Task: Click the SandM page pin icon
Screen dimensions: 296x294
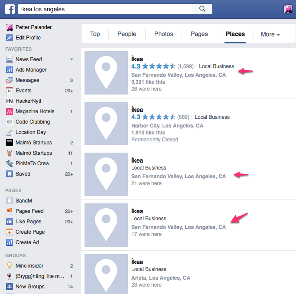Action: [10, 200]
